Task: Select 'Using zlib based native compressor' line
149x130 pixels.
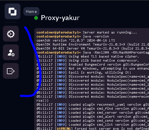Action: (88, 60)
